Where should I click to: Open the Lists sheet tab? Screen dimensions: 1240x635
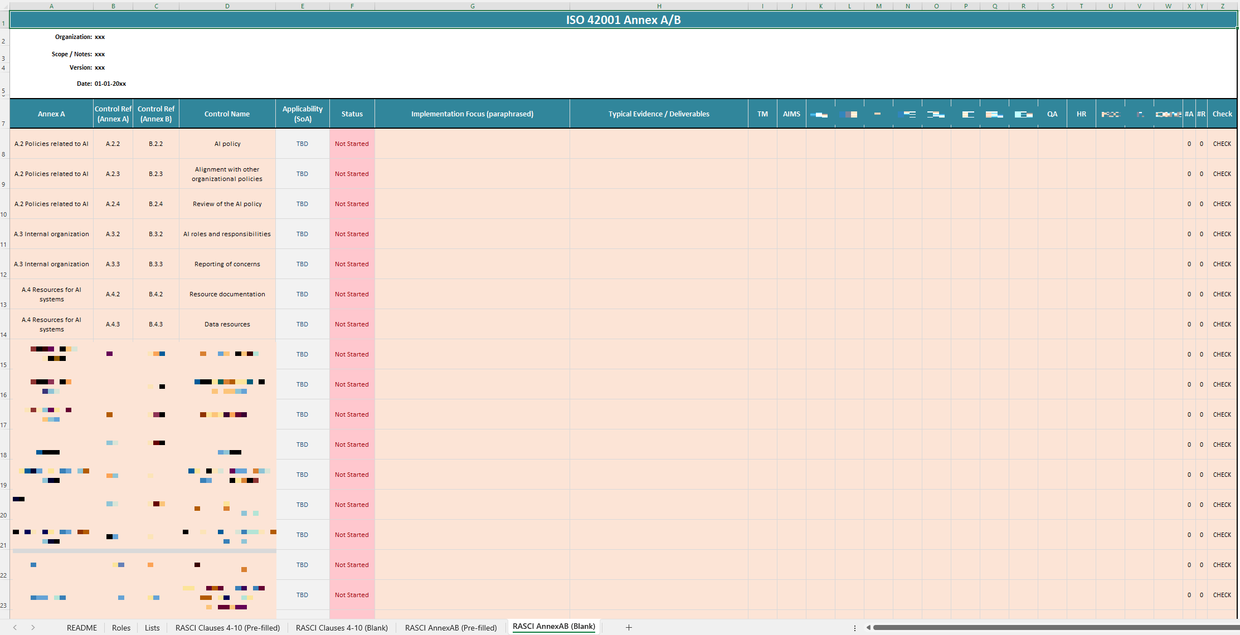click(152, 627)
